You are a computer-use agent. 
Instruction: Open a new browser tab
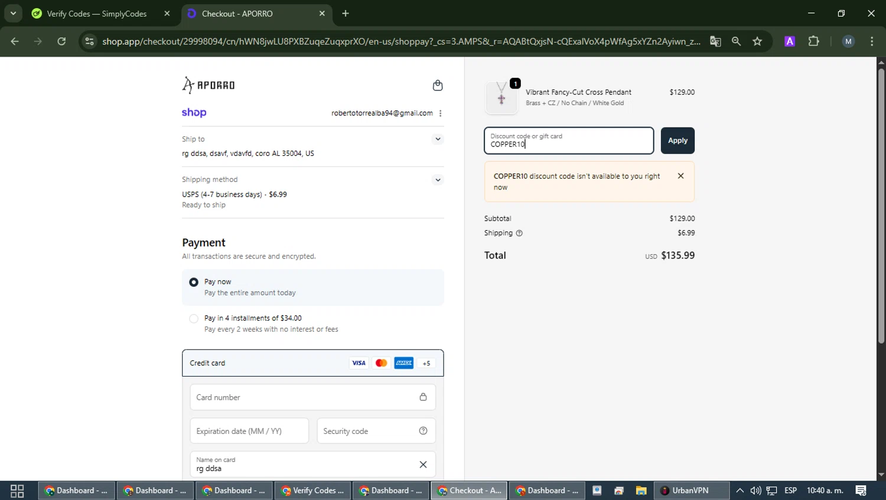346,14
